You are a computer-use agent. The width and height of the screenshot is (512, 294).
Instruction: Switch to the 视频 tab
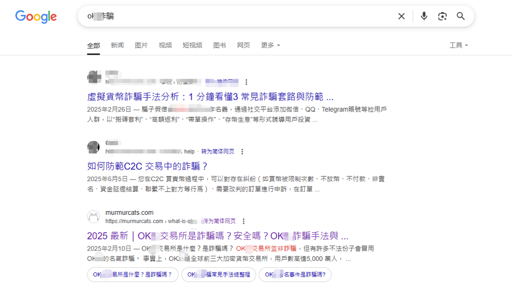point(165,45)
